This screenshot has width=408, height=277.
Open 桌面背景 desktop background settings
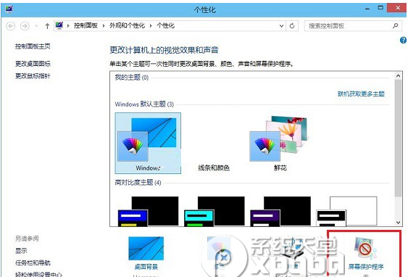point(146,253)
